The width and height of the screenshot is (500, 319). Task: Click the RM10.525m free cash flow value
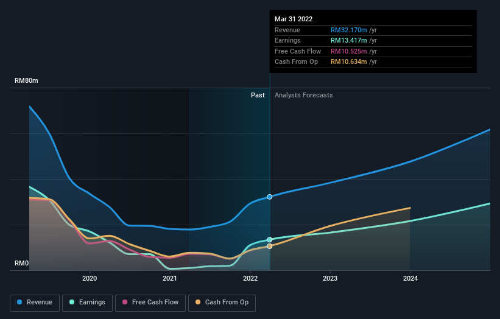pyautogui.click(x=348, y=51)
